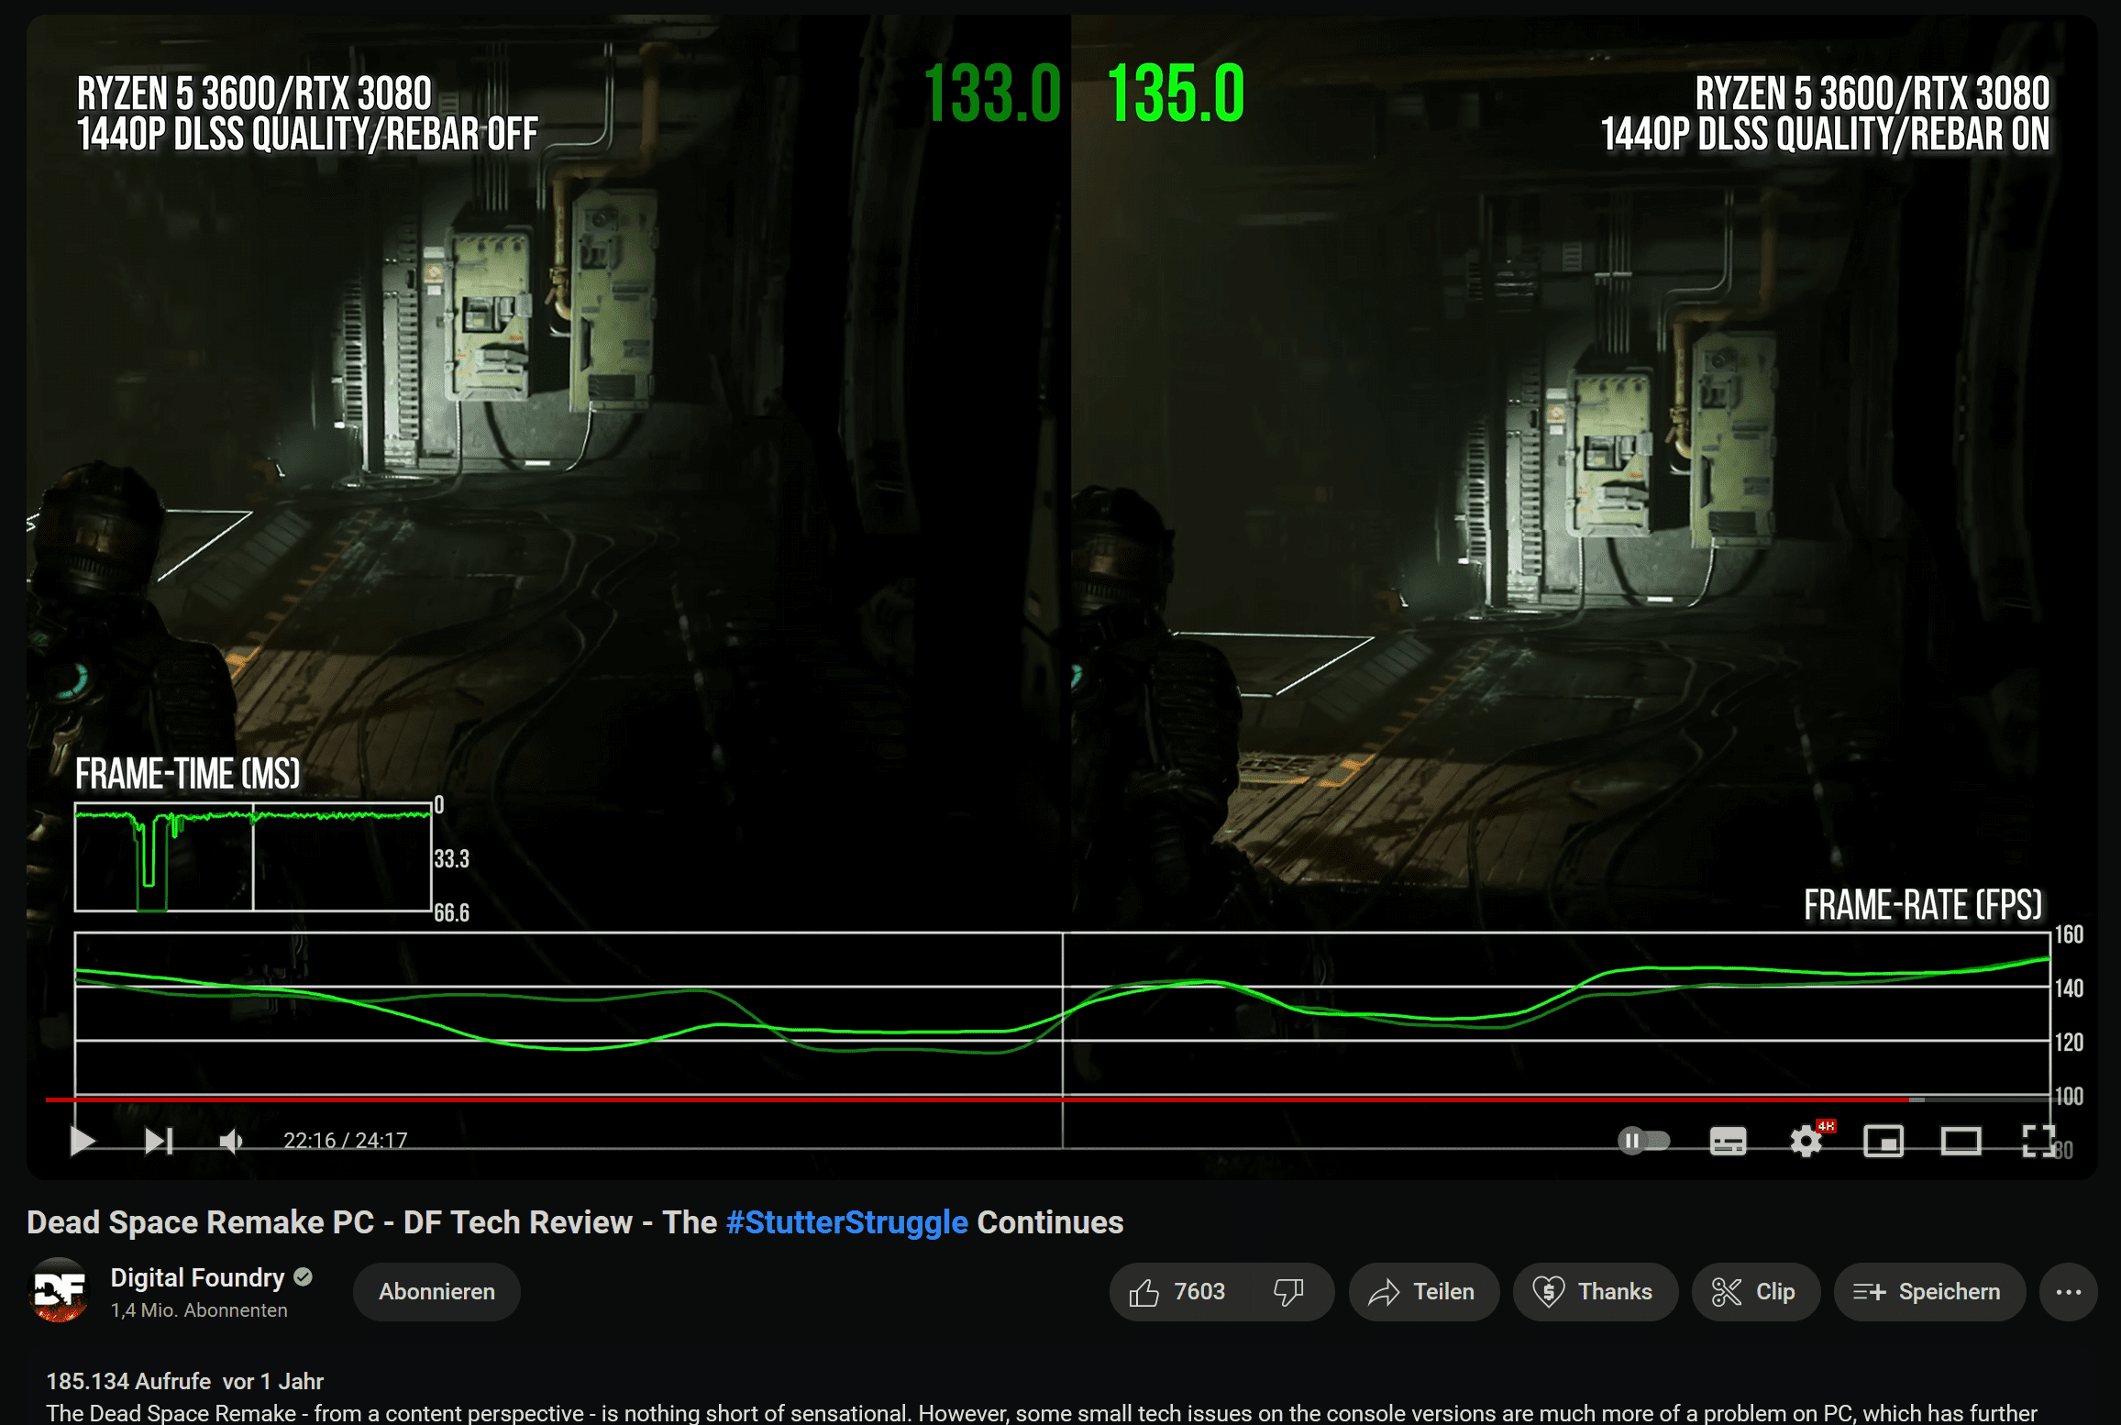This screenshot has width=2121, height=1425.
Task: Send a Thanks donation
Action: pyautogui.click(x=1595, y=1292)
